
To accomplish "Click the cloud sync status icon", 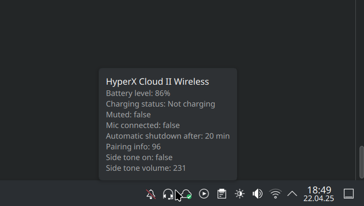I will tap(186, 194).
